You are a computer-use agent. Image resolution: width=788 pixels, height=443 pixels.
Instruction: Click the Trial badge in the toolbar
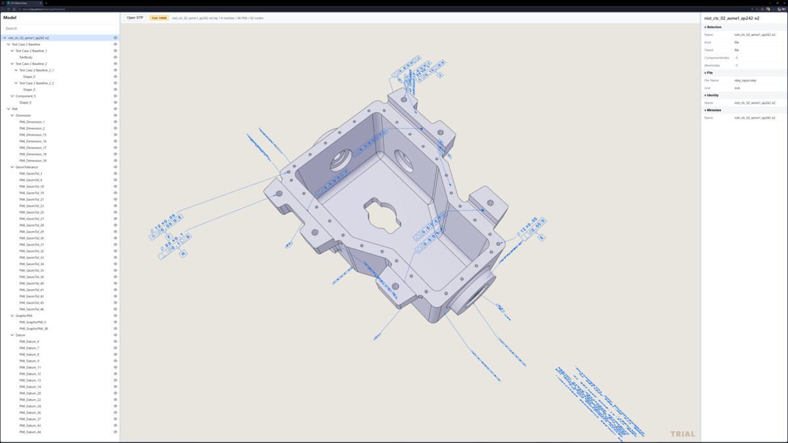[x=159, y=18]
